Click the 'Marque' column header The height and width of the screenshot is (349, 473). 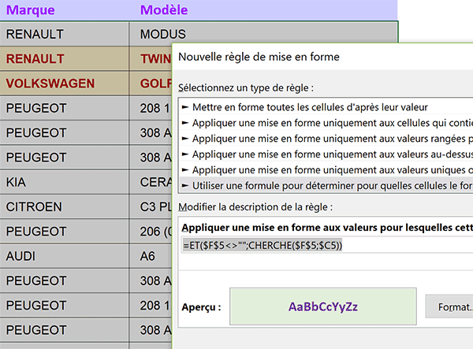(x=31, y=10)
